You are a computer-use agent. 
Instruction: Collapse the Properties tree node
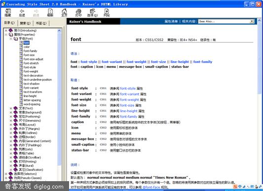click(x=6, y=34)
